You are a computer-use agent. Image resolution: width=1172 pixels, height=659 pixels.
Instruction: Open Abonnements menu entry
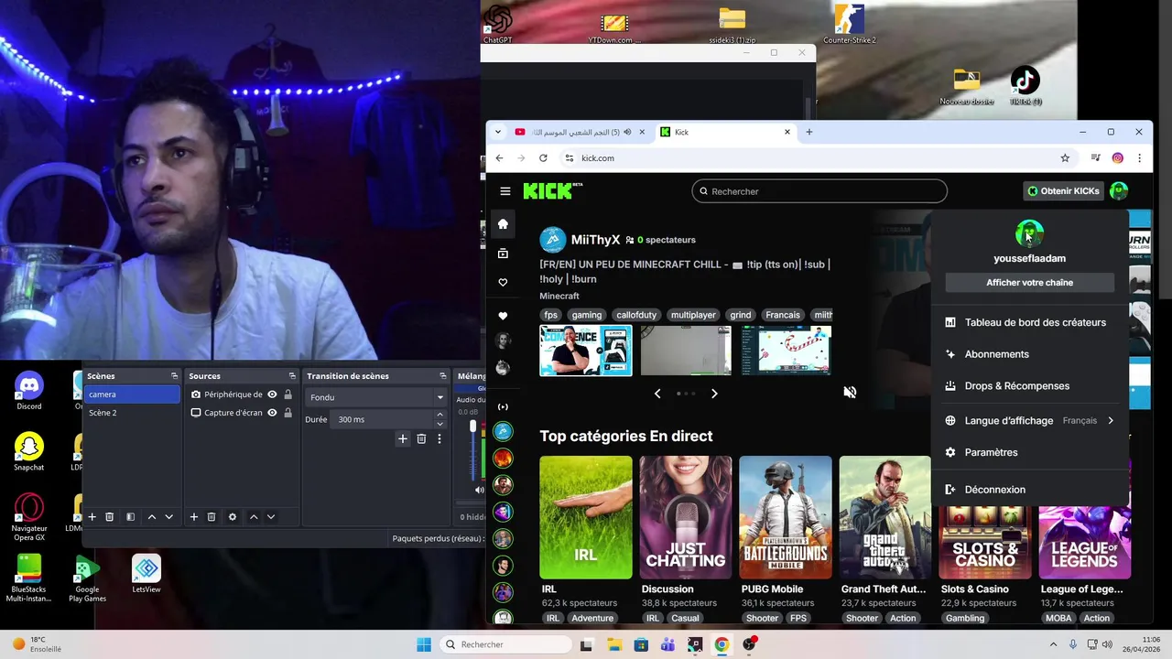coord(1029,354)
